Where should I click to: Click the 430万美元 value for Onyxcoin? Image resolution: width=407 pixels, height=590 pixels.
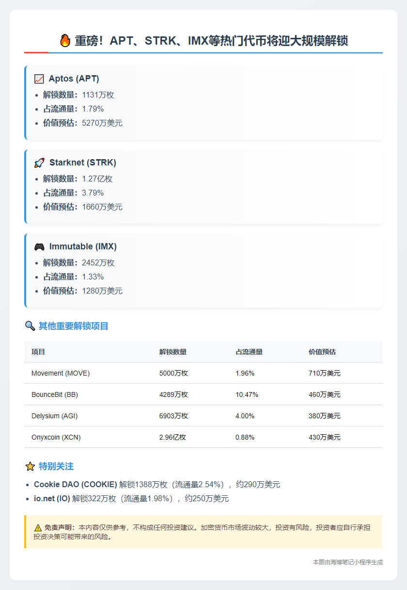click(325, 437)
